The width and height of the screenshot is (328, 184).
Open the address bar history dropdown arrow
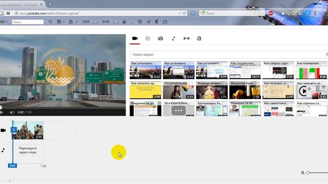pos(180,13)
